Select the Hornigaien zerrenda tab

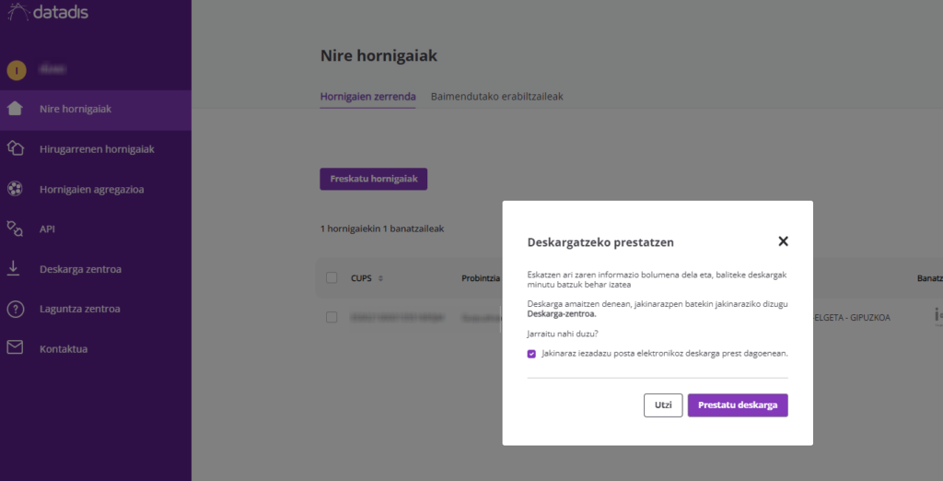click(367, 96)
